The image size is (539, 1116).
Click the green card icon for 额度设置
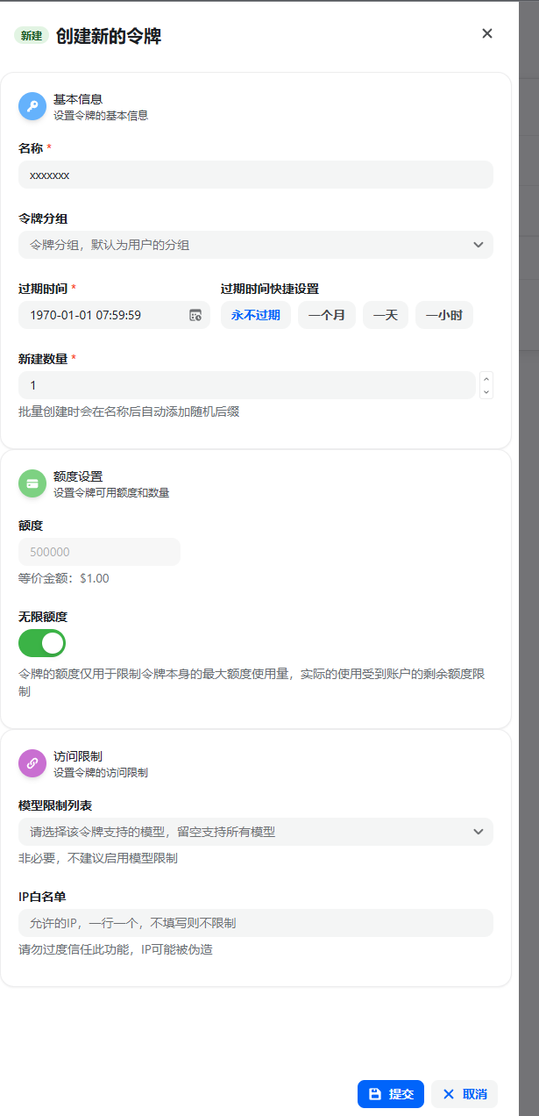[32, 483]
